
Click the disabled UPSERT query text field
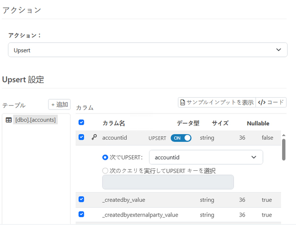(x=168, y=182)
